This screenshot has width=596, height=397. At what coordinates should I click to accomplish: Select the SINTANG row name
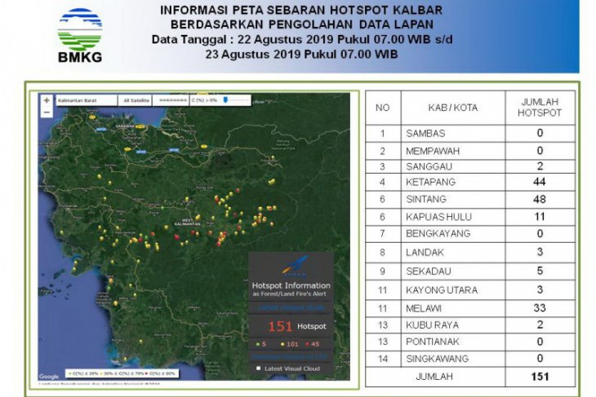click(426, 199)
